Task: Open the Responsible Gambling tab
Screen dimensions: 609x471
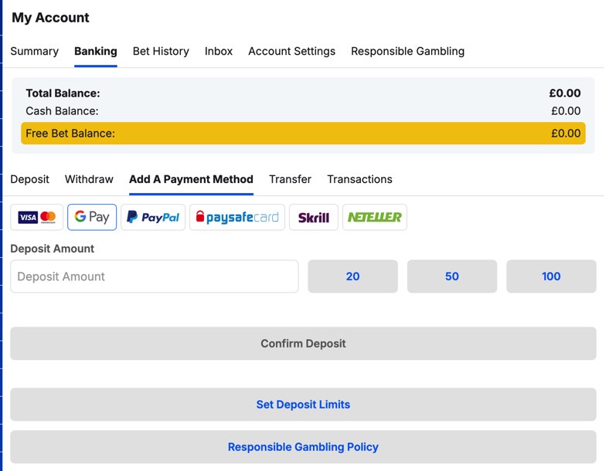Action: click(x=408, y=51)
